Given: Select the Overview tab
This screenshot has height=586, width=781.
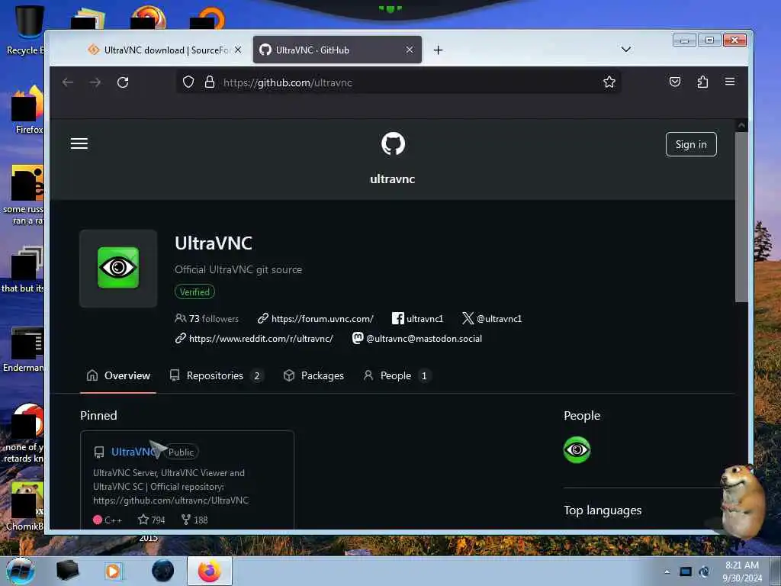Looking at the screenshot, I should pos(118,375).
